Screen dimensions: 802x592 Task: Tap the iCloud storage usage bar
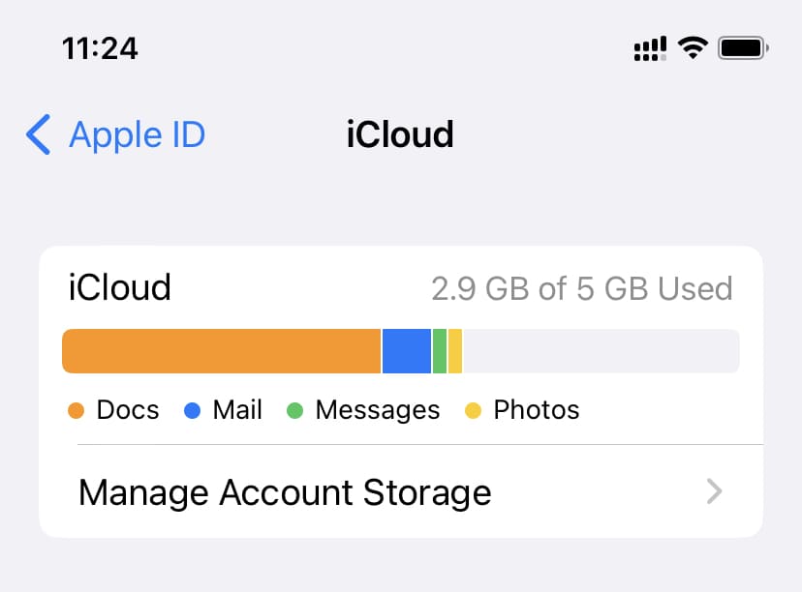point(401,350)
